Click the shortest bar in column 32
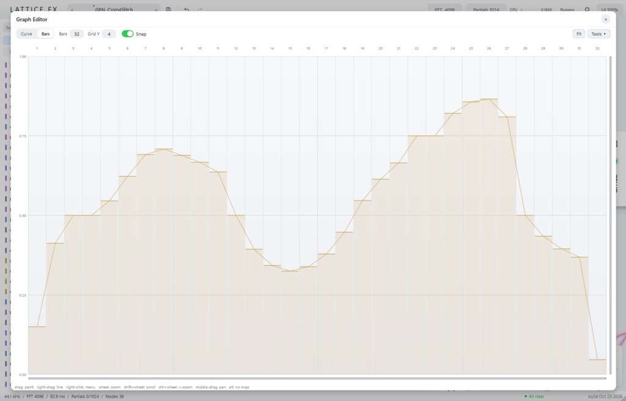Image resolution: width=626 pixels, height=401 pixels. (x=597, y=367)
